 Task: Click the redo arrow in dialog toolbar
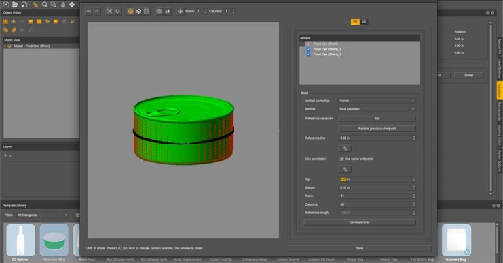(x=96, y=11)
